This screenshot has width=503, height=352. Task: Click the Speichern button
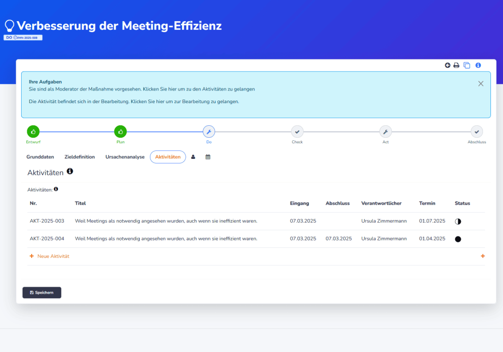click(42, 292)
